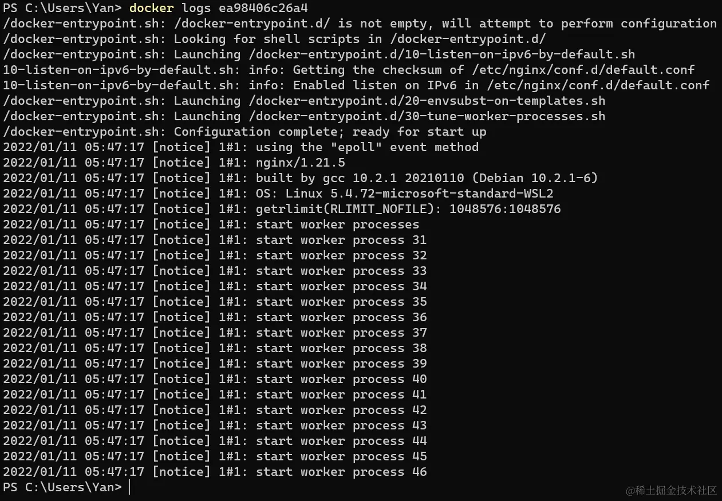The width and height of the screenshot is (722, 501).
Task: Click the 'docker' command word in the prompt
Action: 152,8
